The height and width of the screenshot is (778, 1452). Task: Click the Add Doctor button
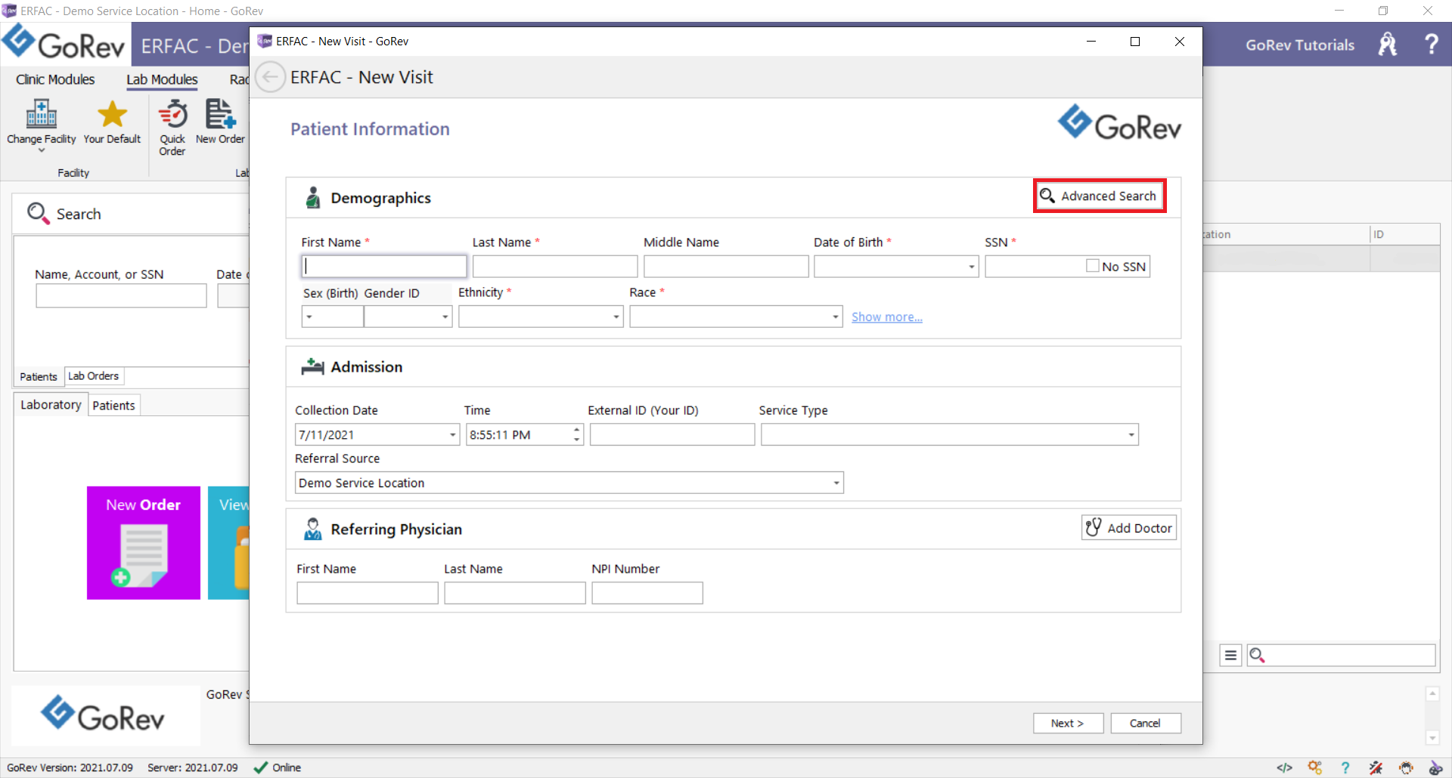click(1128, 528)
